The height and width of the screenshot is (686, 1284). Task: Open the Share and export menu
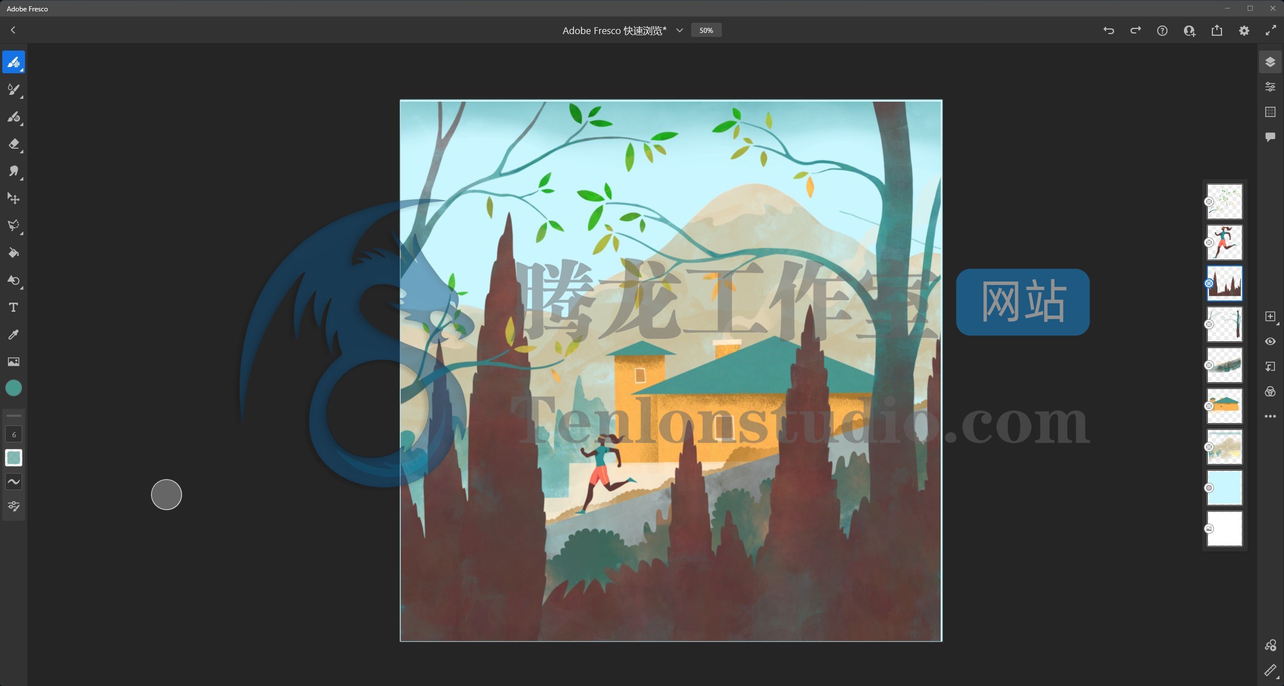1217,31
